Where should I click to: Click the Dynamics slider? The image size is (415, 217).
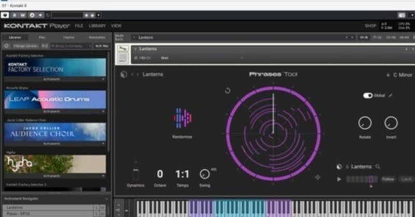pos(135,175)
